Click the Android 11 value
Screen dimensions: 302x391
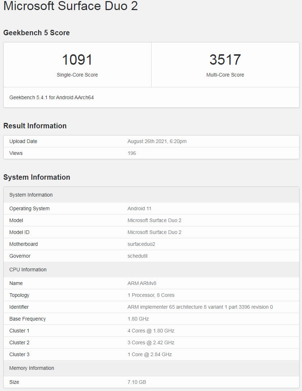(139, 208)
